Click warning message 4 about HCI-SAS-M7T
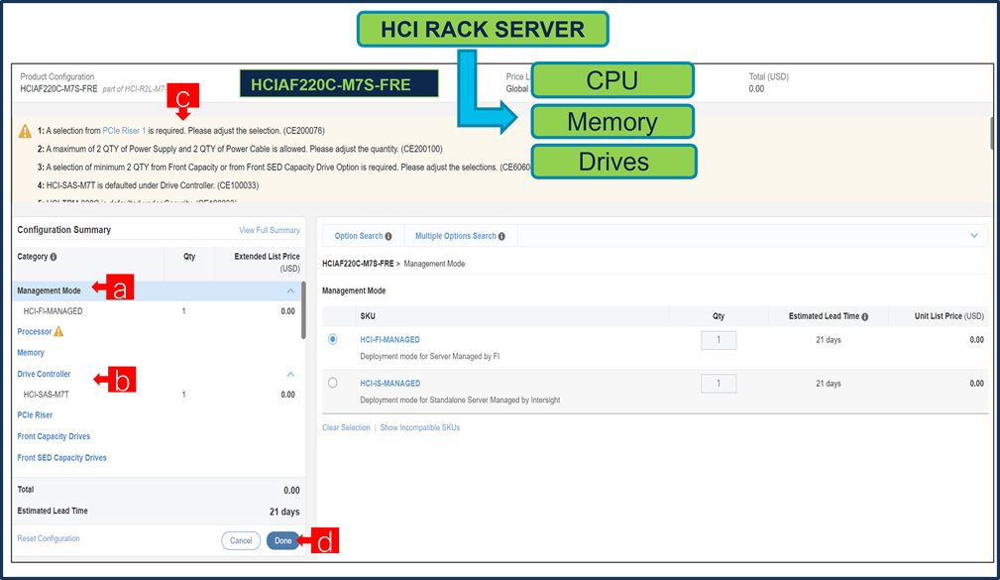This screenshot has height=580, width=1000. click(x=148, y=185)
